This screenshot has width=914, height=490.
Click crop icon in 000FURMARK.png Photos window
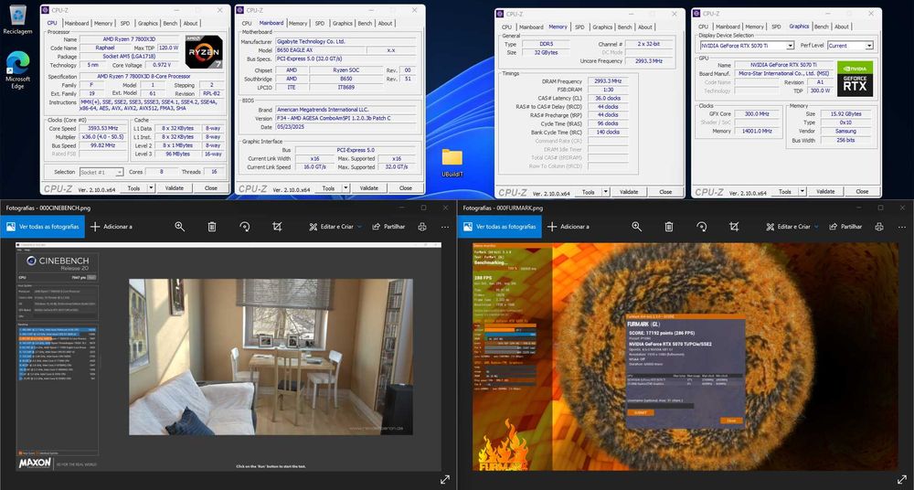[x=734, y=227]
